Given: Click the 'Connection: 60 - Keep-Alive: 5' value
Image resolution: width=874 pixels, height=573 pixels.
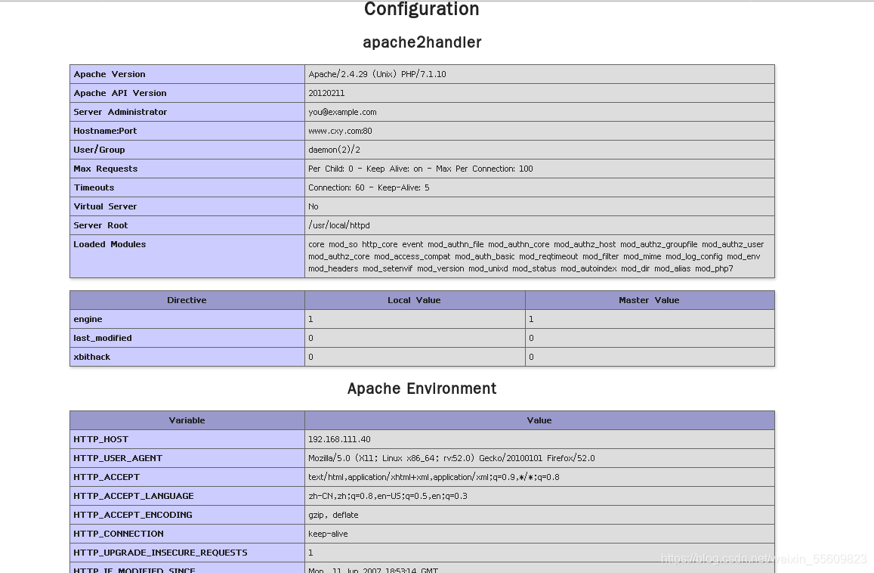Looking at the screenshot, I should (x=369, y=188).
